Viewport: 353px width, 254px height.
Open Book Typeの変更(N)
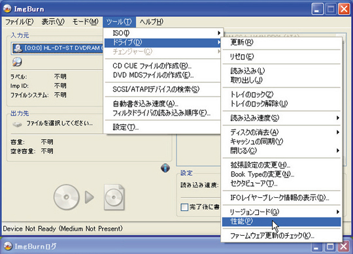(x=281, y=174)
